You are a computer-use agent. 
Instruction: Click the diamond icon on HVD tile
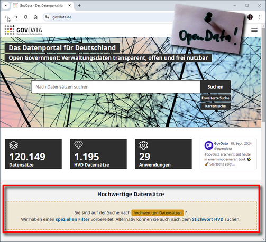(78, 146)
